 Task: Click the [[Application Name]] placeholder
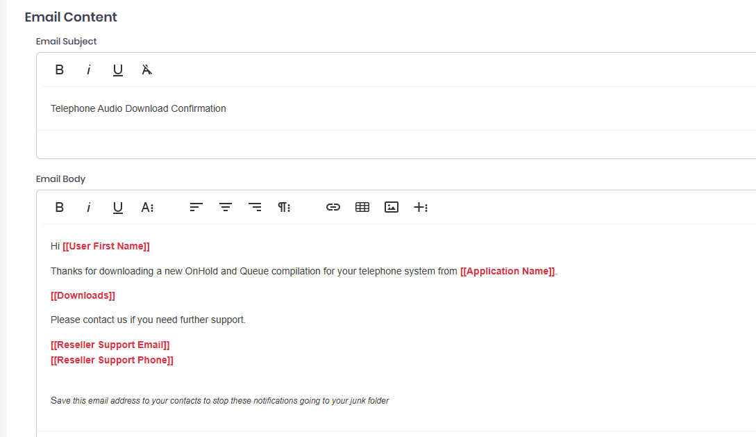point(507,271)
